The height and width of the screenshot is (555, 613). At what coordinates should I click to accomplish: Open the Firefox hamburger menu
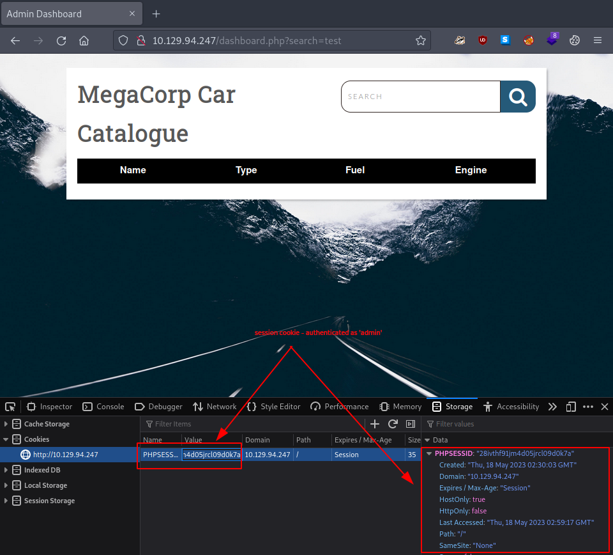(x=598, y=40)
